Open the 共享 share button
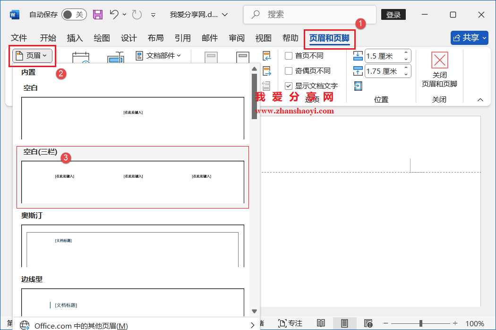 pyautogui.click(x=470, y=38)
